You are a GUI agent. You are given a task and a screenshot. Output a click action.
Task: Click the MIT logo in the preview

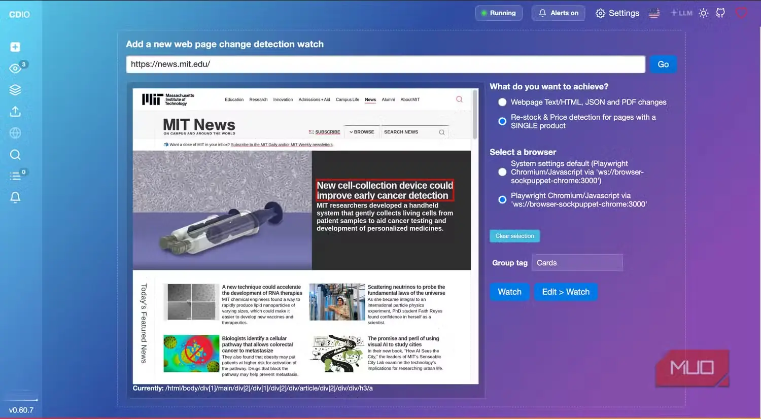pyautogui.click(x=168, y=99)
